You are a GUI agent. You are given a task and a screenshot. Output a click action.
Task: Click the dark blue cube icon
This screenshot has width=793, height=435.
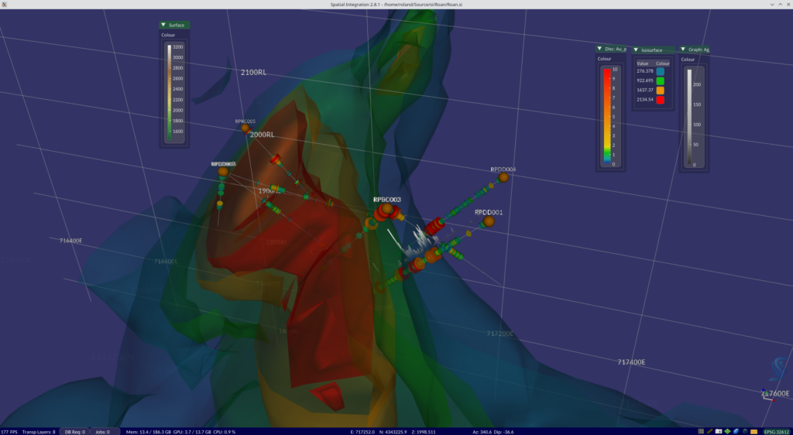(745, 431)
